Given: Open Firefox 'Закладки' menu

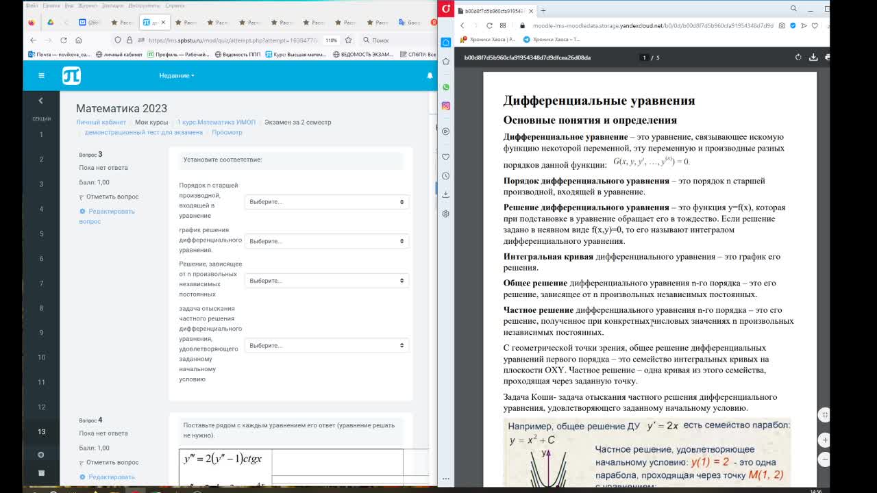Looking at the screenshot, I should tap(112, 5).
